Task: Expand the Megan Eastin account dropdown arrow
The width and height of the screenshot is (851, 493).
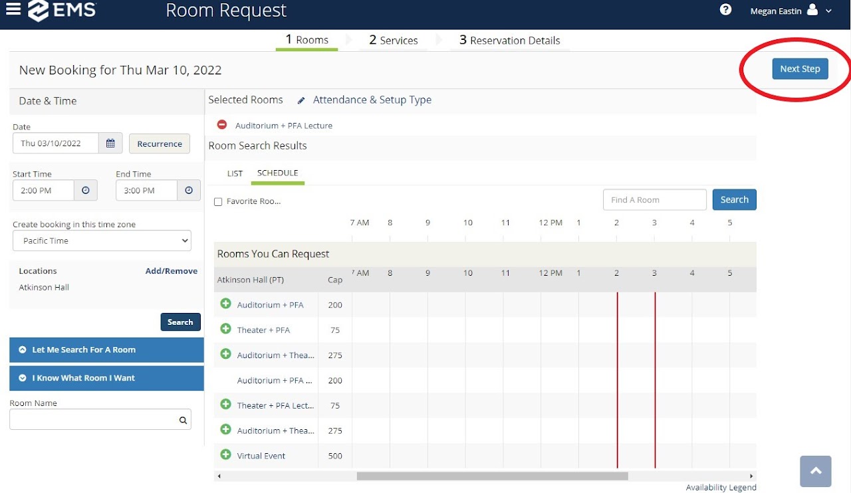Action: click(x=828, y=11)
